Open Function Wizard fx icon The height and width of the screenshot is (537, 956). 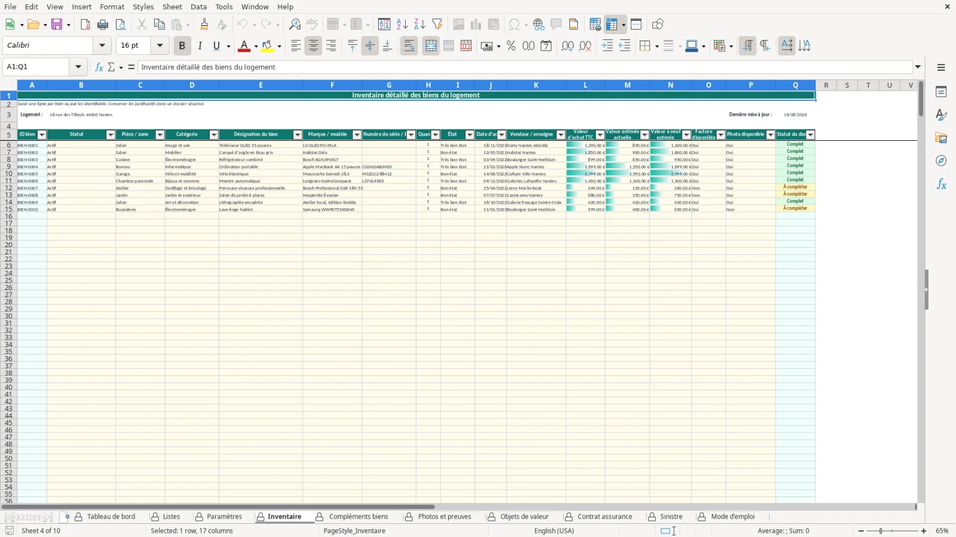pos(99,67)
